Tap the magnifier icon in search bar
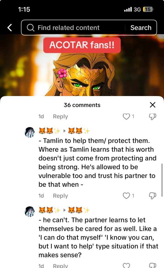 coord(31,28)
